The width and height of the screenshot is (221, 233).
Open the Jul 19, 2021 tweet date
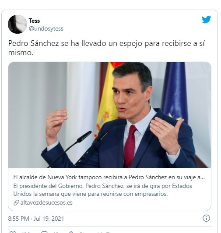pyautogui.click(x=49, y=219)
